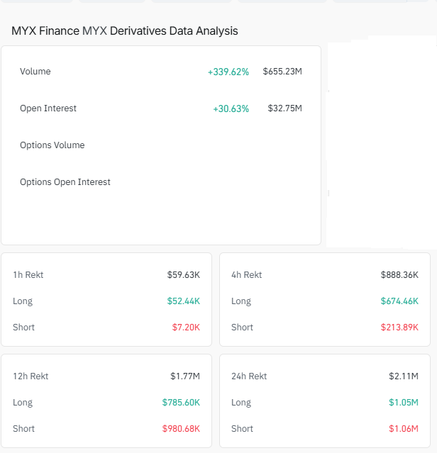
Task: Click the $655.23M volume value
Action: tap(282, 72)
